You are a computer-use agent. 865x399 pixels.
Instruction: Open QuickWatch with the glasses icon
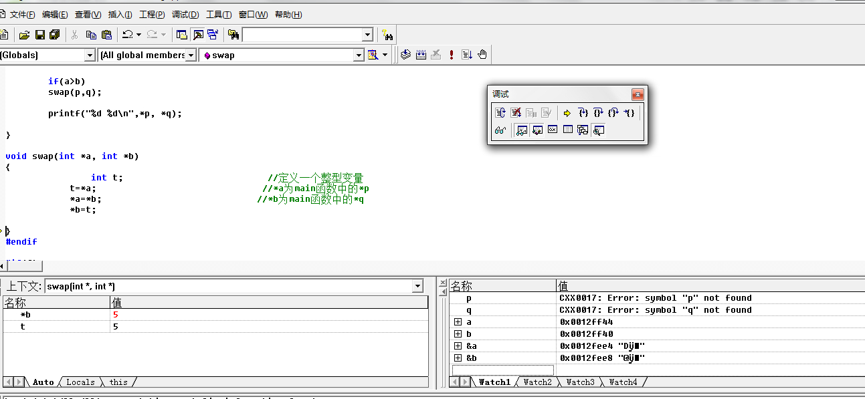pos(500,130)
